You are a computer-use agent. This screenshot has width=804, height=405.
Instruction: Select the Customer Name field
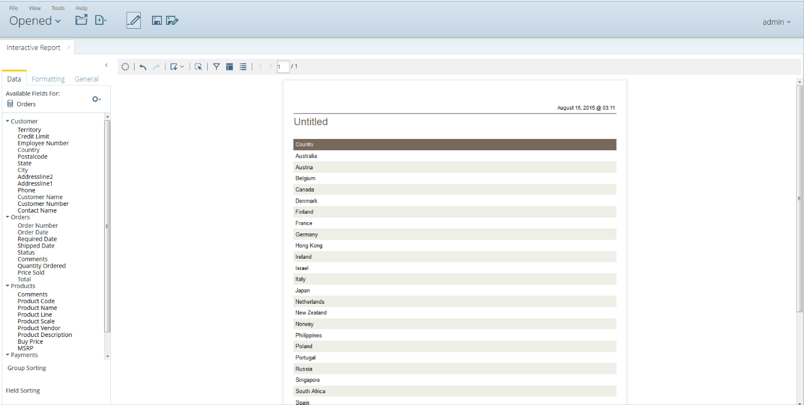[x=40, y=197]
